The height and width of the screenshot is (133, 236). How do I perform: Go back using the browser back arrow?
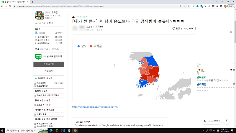point(2,6)
